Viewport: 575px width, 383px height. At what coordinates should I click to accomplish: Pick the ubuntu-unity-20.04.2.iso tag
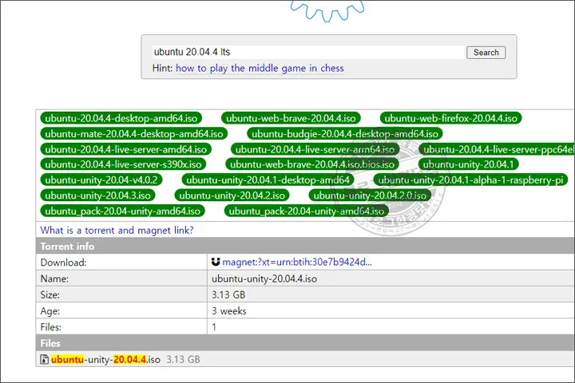coord(232,195)
